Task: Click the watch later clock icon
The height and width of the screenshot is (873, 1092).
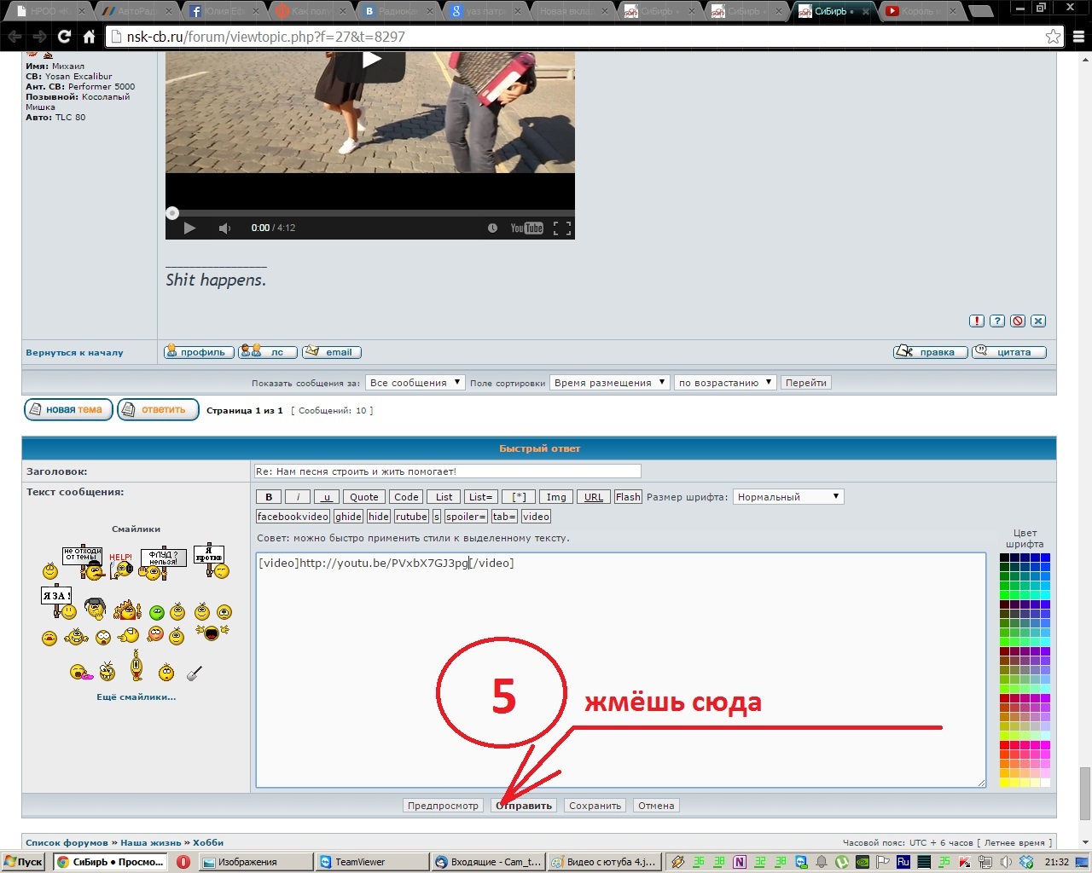Action: pos(492,228)
